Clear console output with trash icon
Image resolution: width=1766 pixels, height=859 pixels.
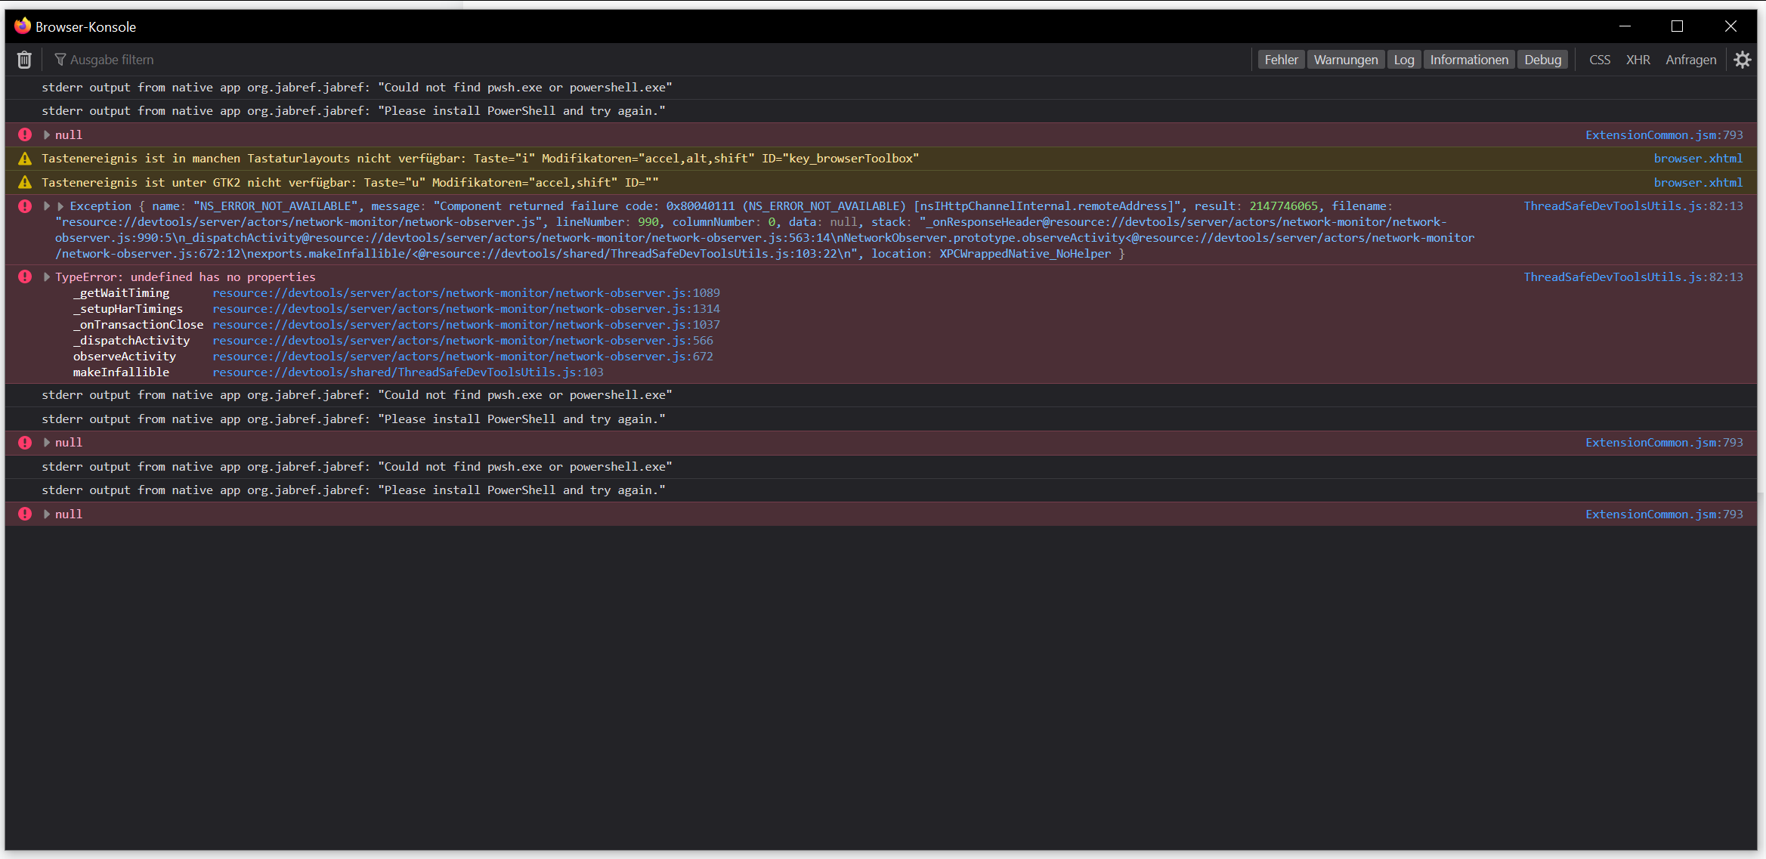point(23,59)
